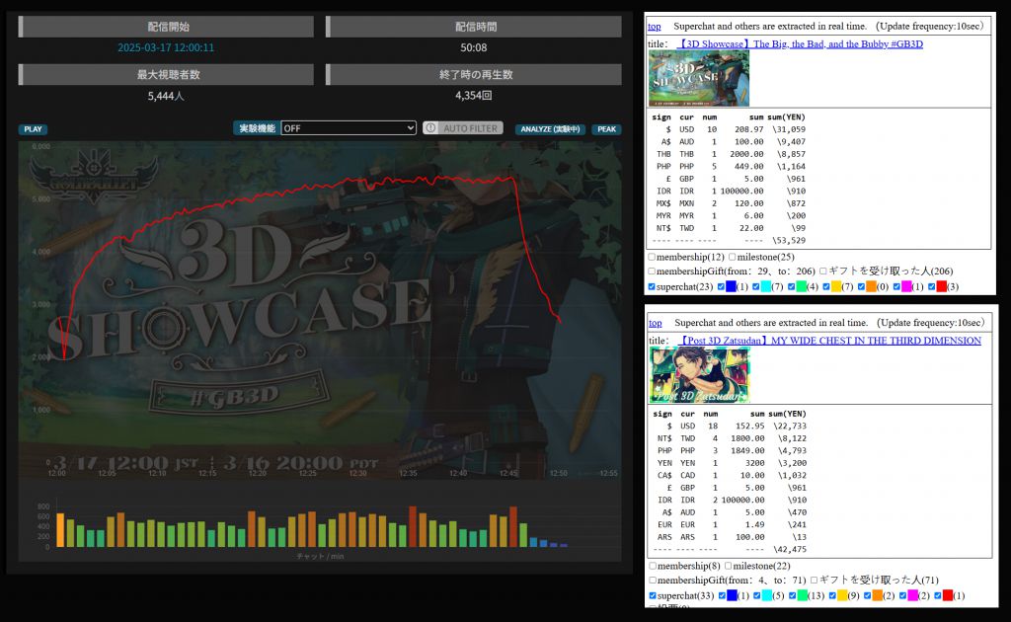Uncheck the green superchat (4) checkbox
The width and height of the screenshot is (1011, 622).
coord(791,287)
